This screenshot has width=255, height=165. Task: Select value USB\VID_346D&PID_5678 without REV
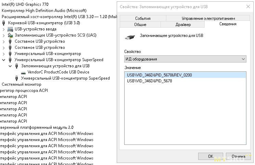coord(149,81)
